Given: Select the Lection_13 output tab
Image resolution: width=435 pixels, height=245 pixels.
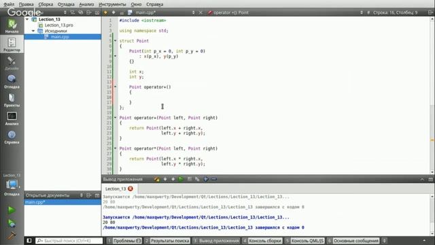Looking at the screenshot, I should click(x=120, y=189).
